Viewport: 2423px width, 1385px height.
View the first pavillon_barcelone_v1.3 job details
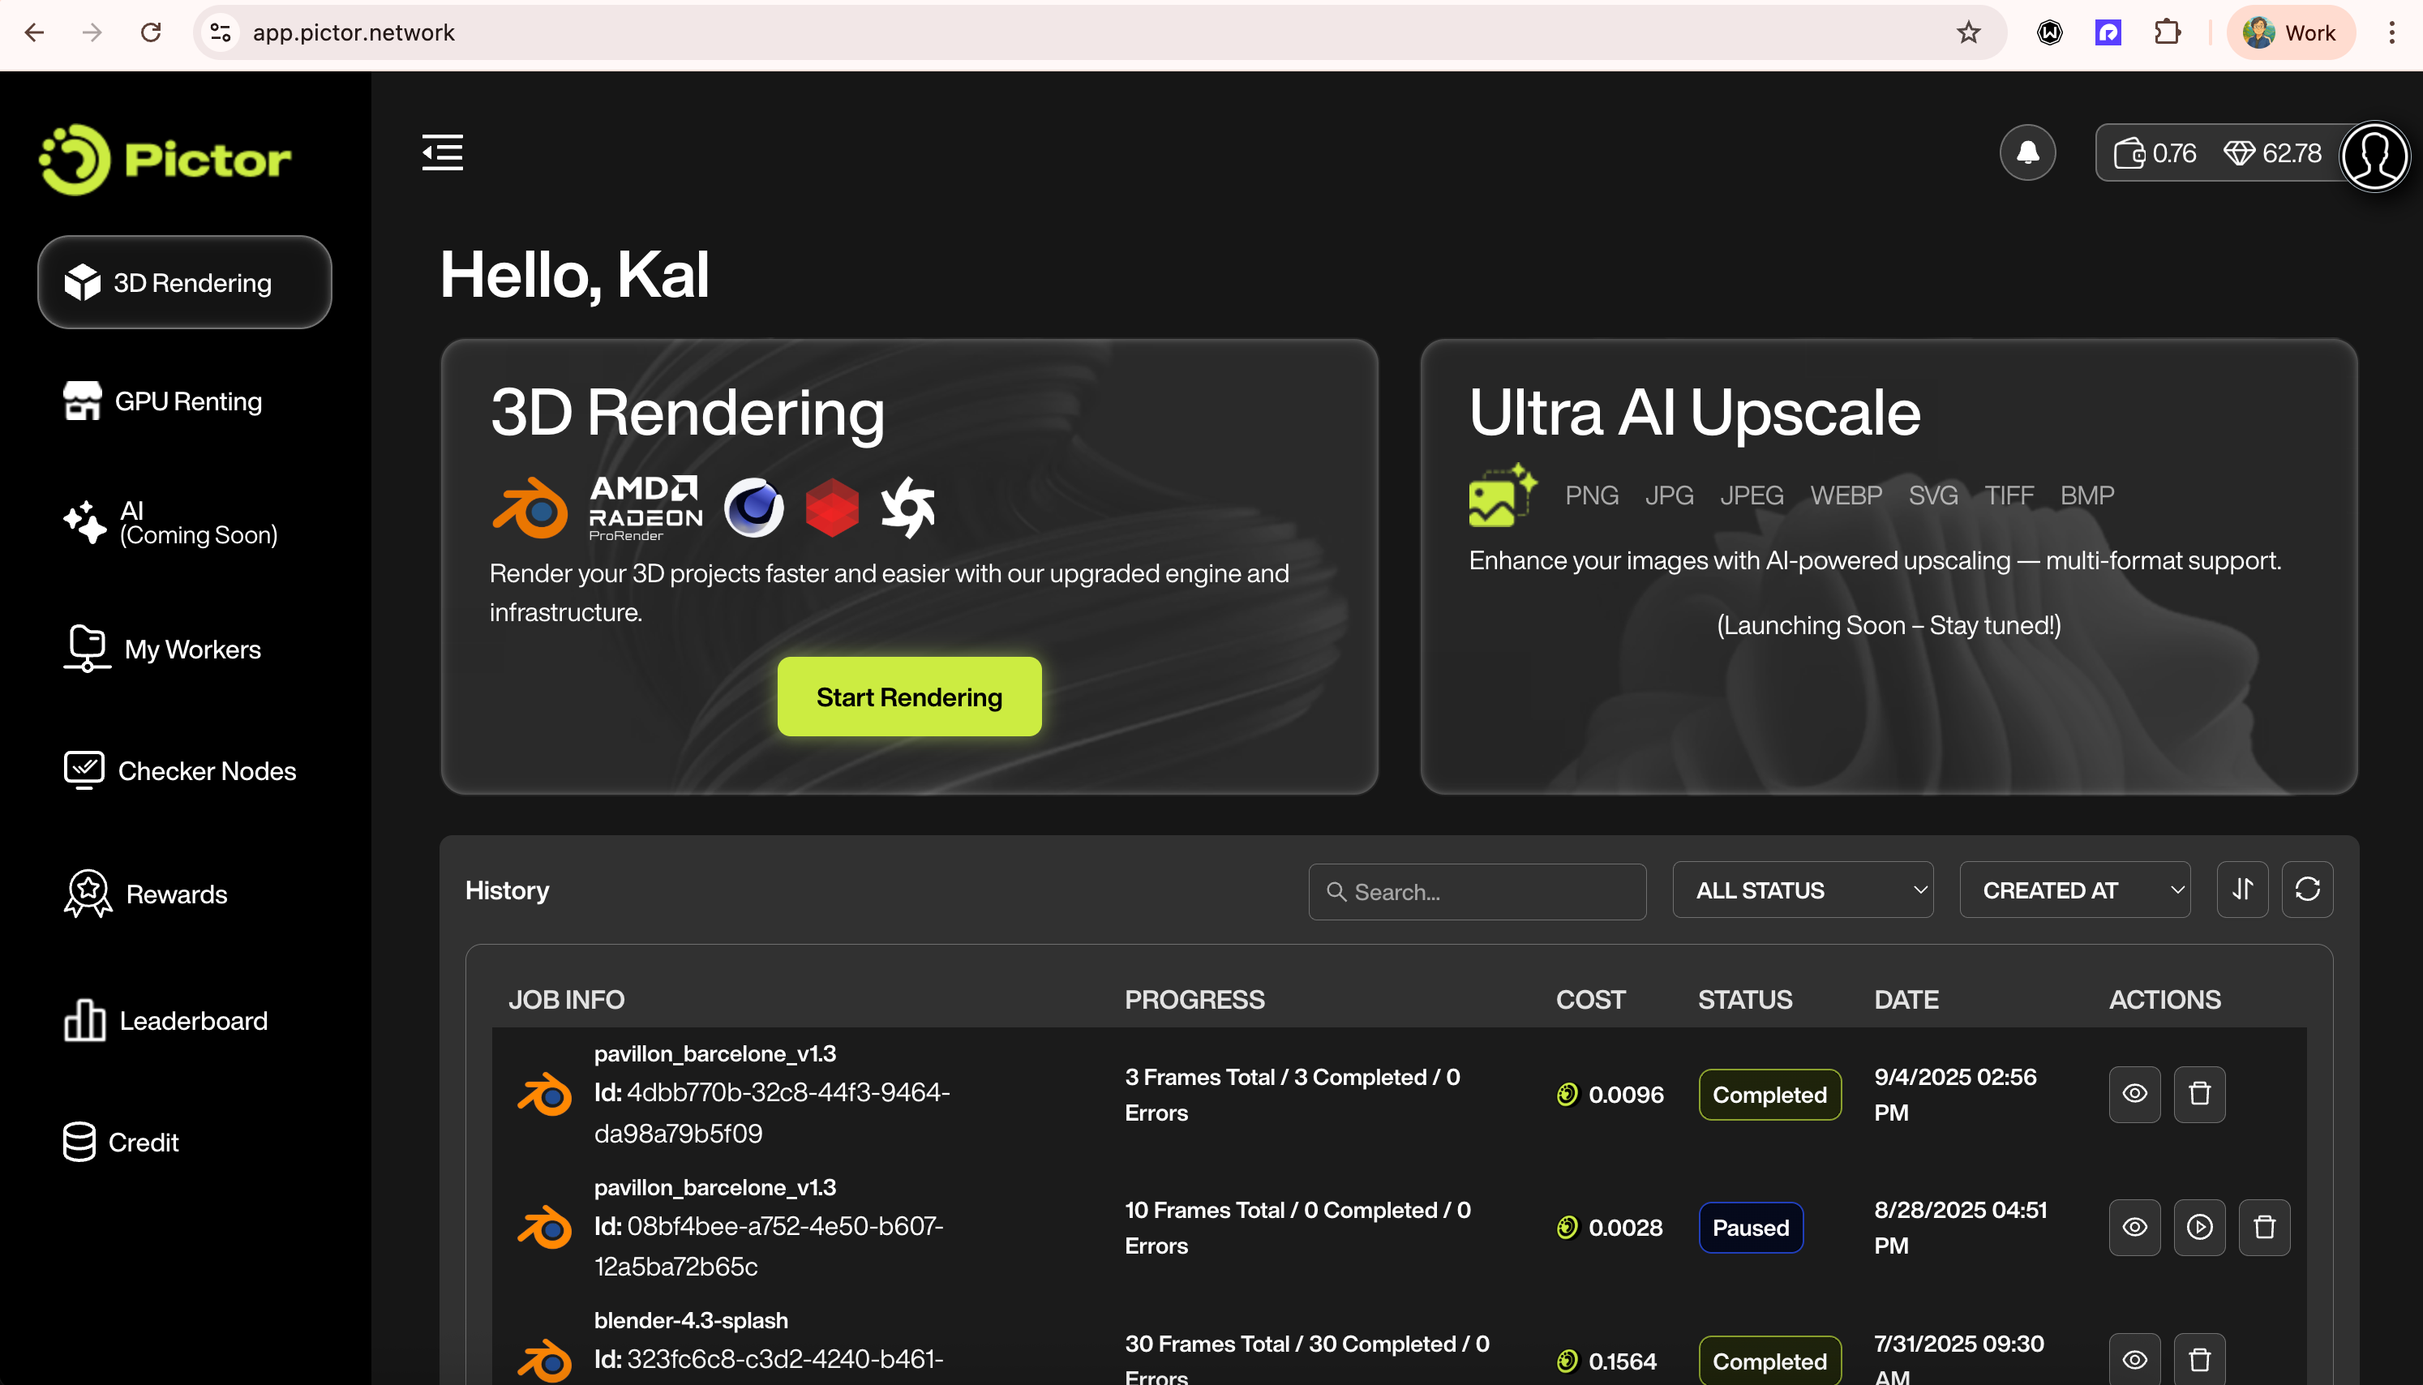tap(2134, 1094)
